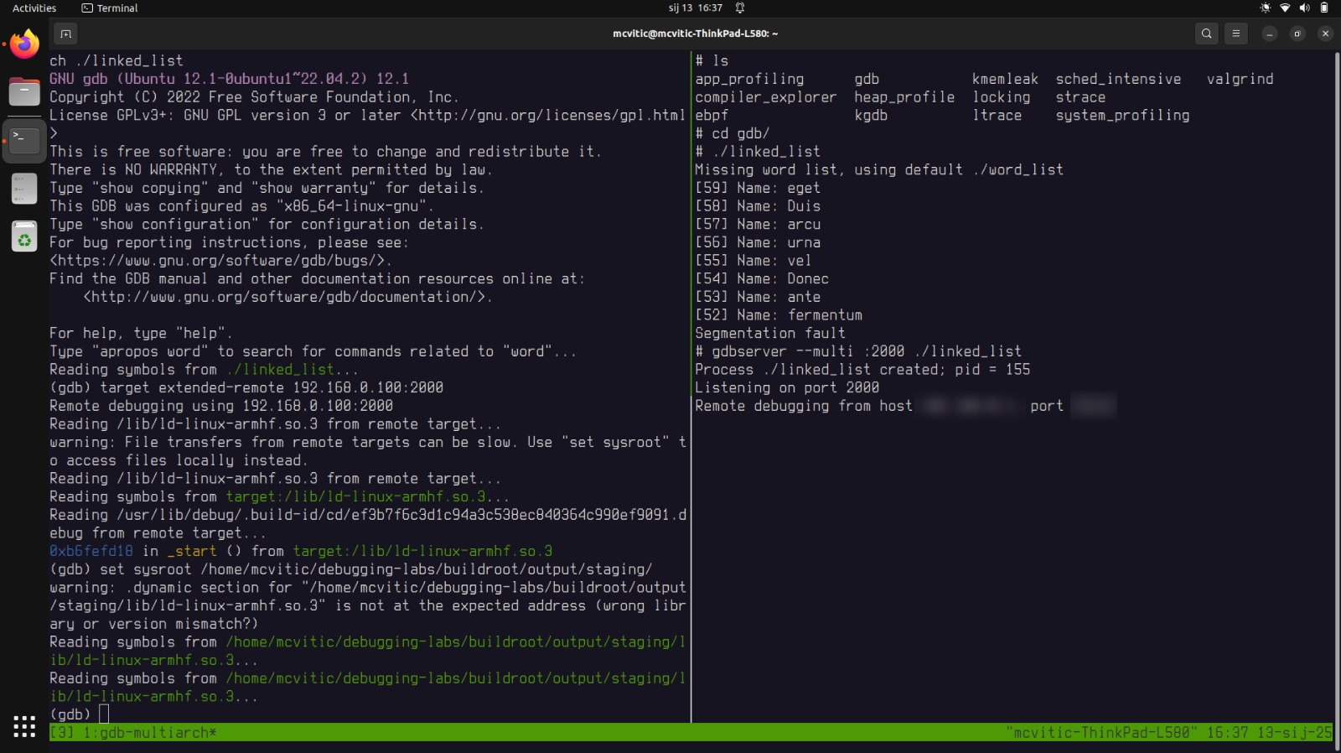Open the clock and calendar dropdown
Screen dimensions: 1341x753
coord(695,8)
